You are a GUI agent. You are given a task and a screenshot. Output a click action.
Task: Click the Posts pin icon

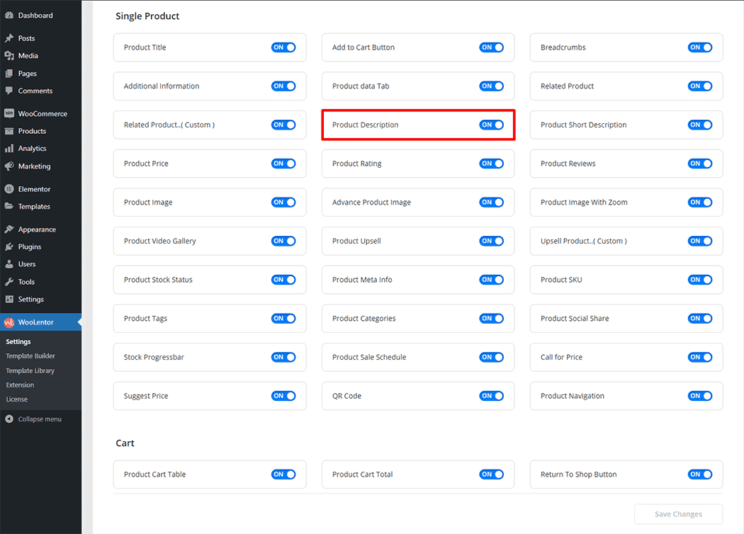[9, 38]
